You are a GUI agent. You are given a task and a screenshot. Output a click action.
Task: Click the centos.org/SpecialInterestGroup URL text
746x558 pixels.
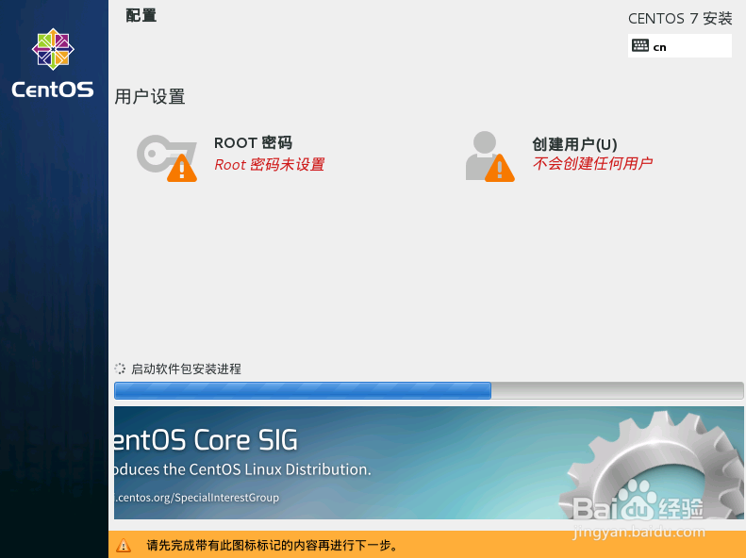[196, 498]
